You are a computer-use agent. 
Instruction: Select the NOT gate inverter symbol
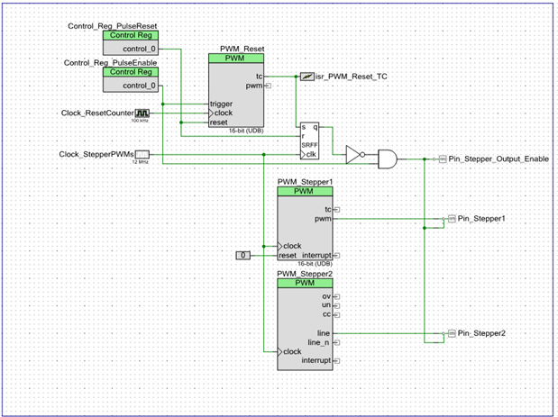click(x=355, y=155)
